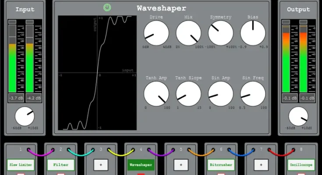Click the Output gain knob
Image resolution: width=322 pixels, height=175 pixels.
298,117
